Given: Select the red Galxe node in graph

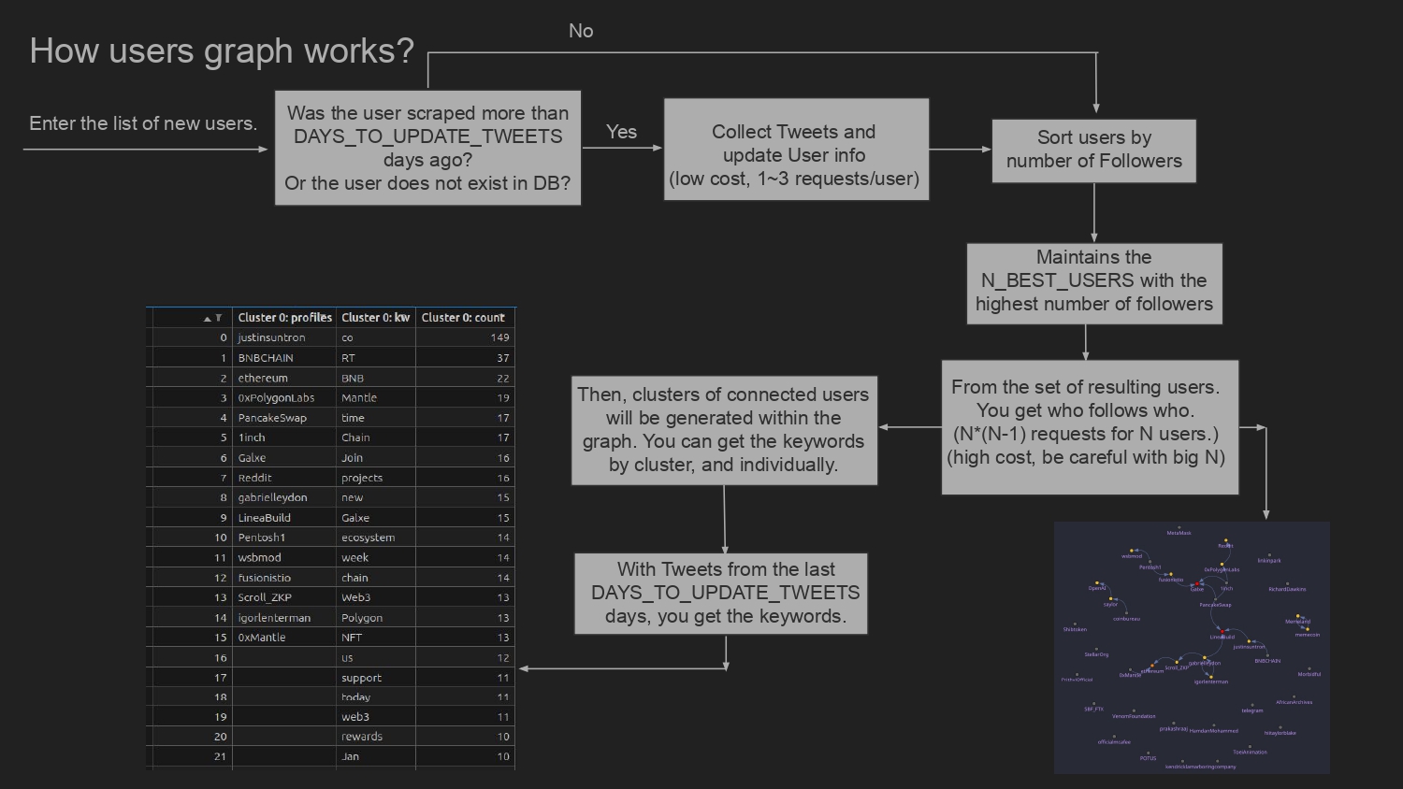Looking at the screenshot, I should click(x=1197, y=583).
